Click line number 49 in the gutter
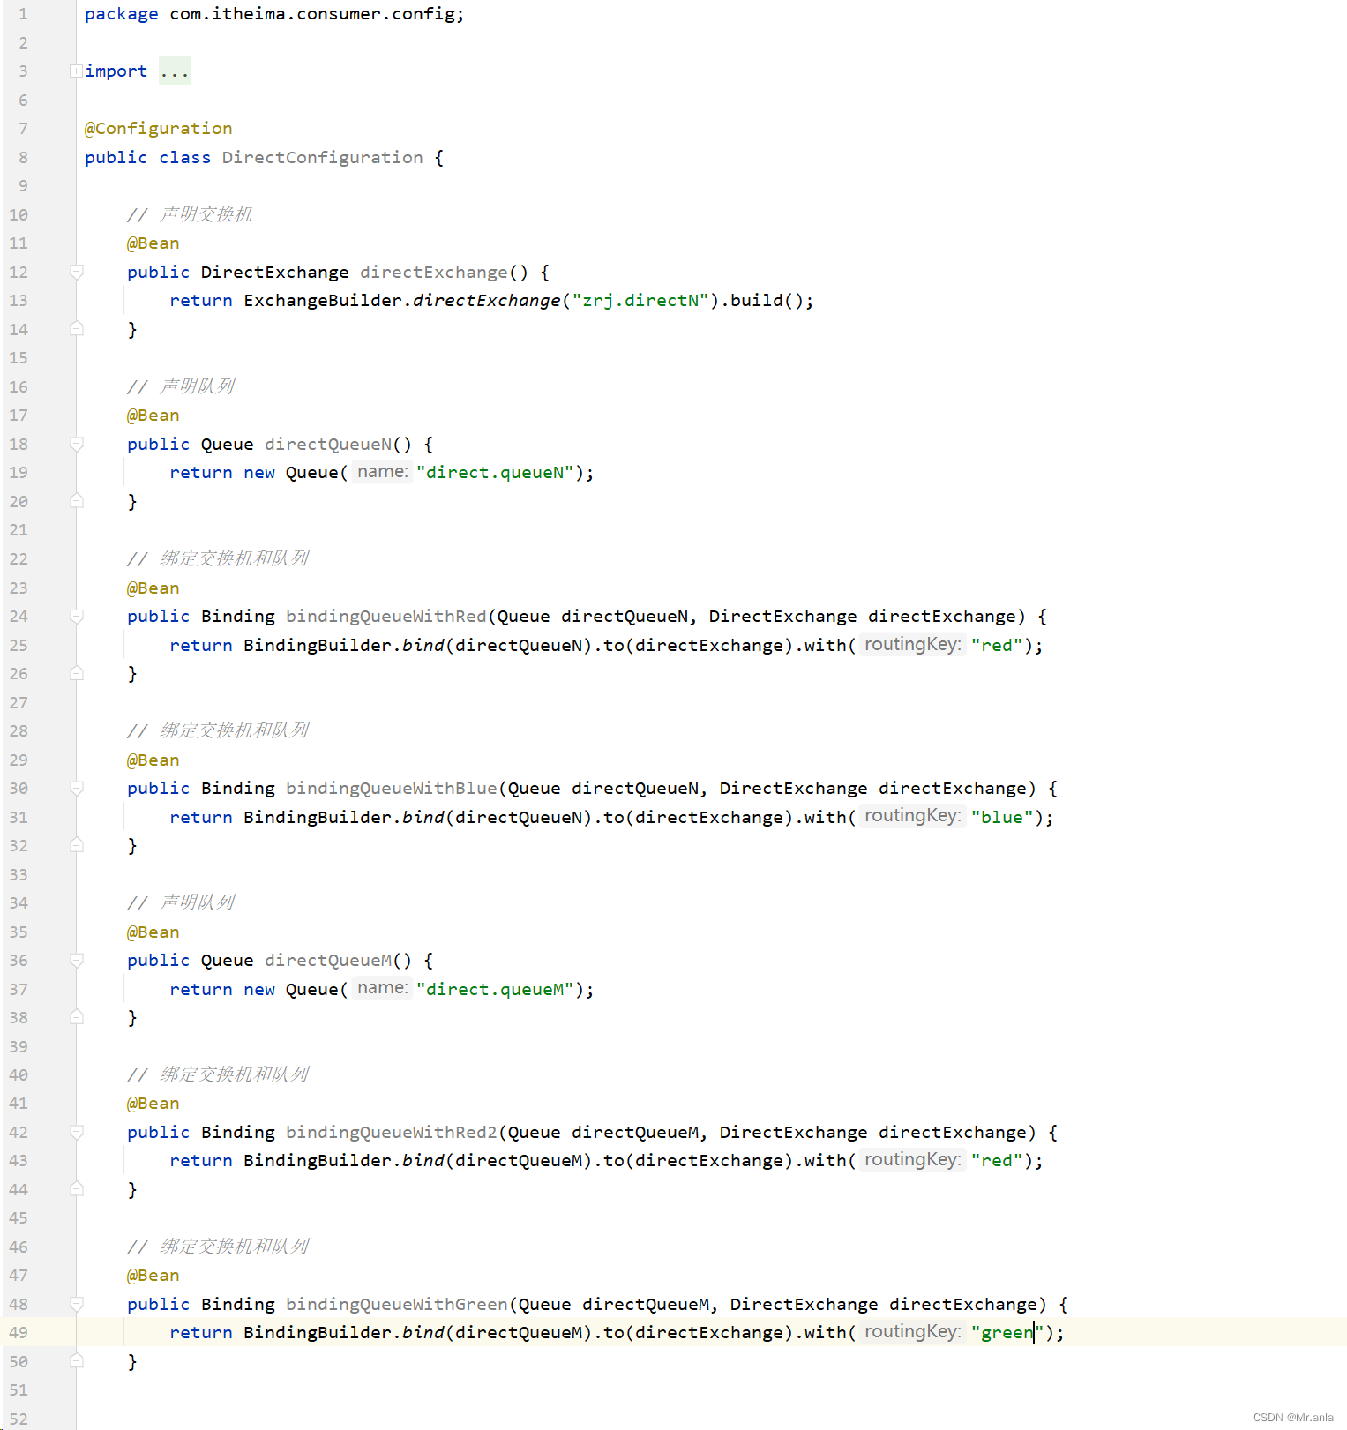1347x1430 pixels. (19, 1333)
